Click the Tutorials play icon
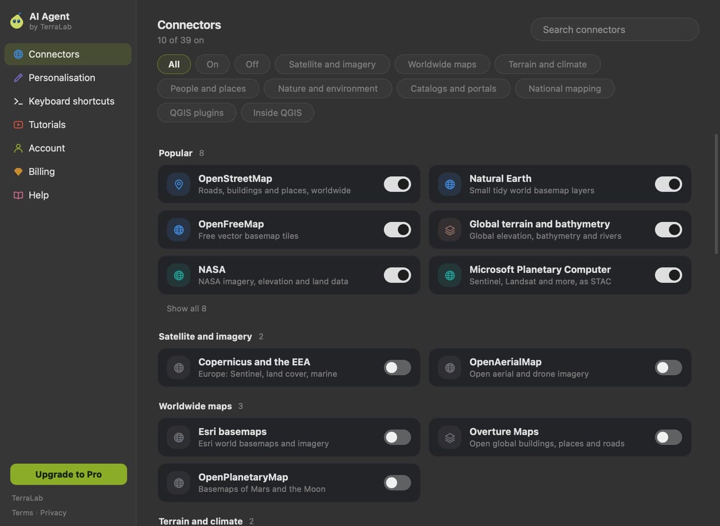The image size is (720, 526). tap(19, 125)
